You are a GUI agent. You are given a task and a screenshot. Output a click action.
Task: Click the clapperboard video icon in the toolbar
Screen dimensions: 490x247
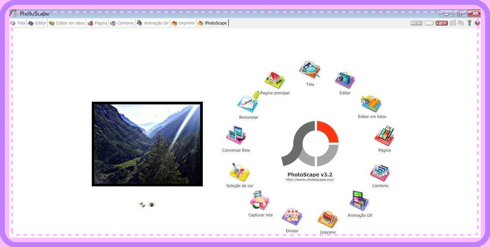click(453, 23)
